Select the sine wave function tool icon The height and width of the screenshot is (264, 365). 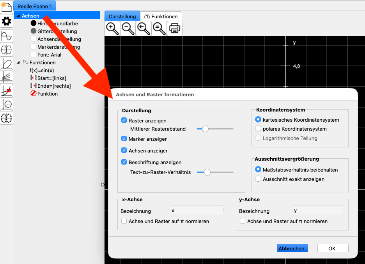pos(7,36)
